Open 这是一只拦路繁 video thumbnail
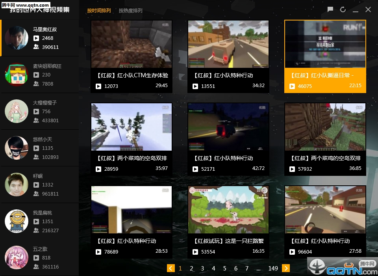 [228, 210]
